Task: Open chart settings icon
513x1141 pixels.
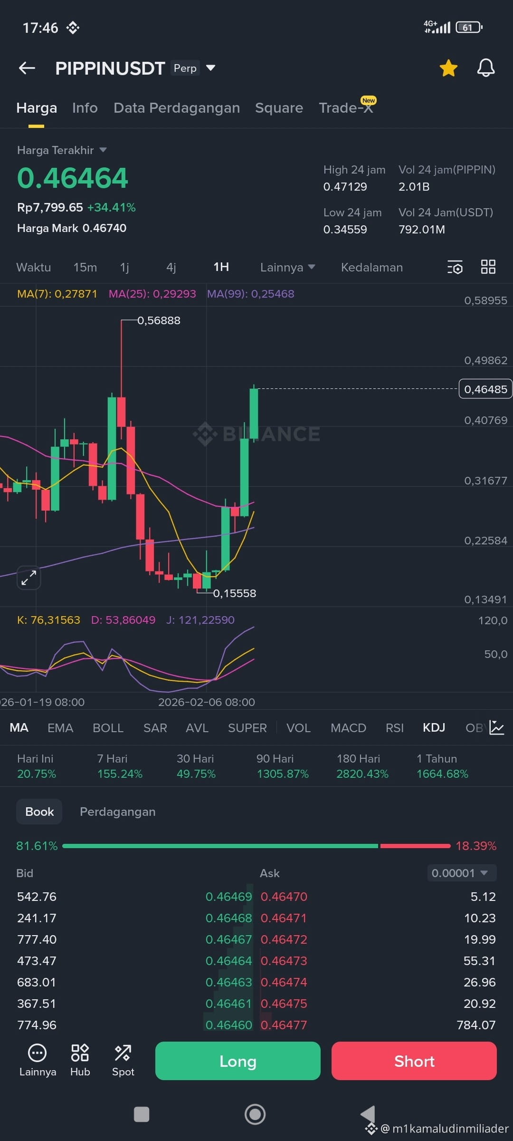Action: tap(455, 267)
